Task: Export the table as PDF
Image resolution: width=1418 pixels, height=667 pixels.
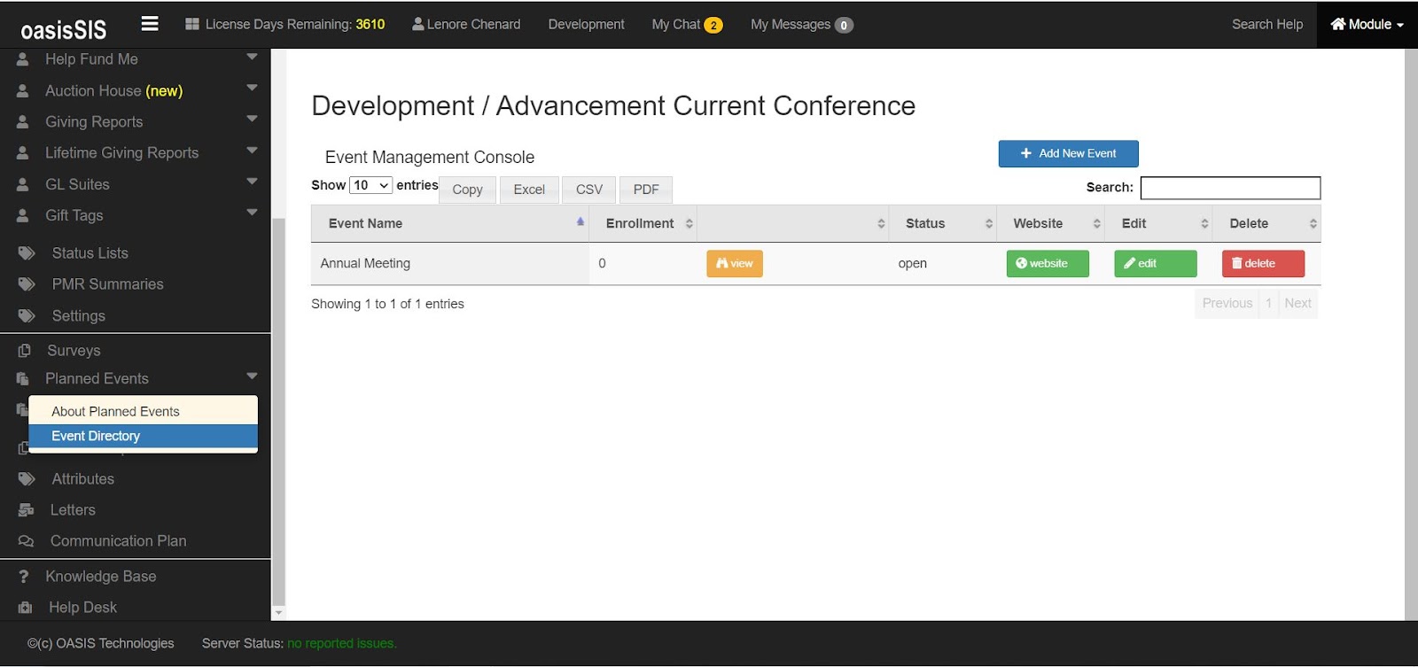Action: [x=646, y=190]
